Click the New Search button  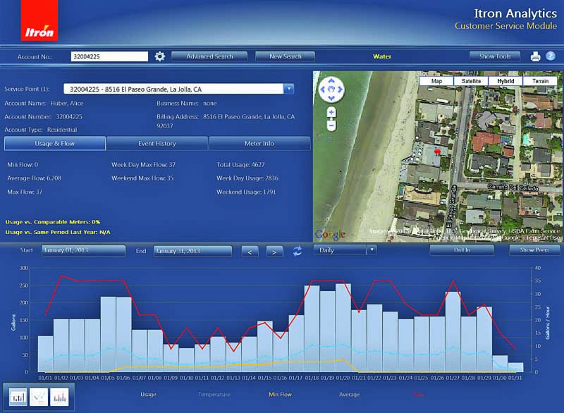(286, 56)
